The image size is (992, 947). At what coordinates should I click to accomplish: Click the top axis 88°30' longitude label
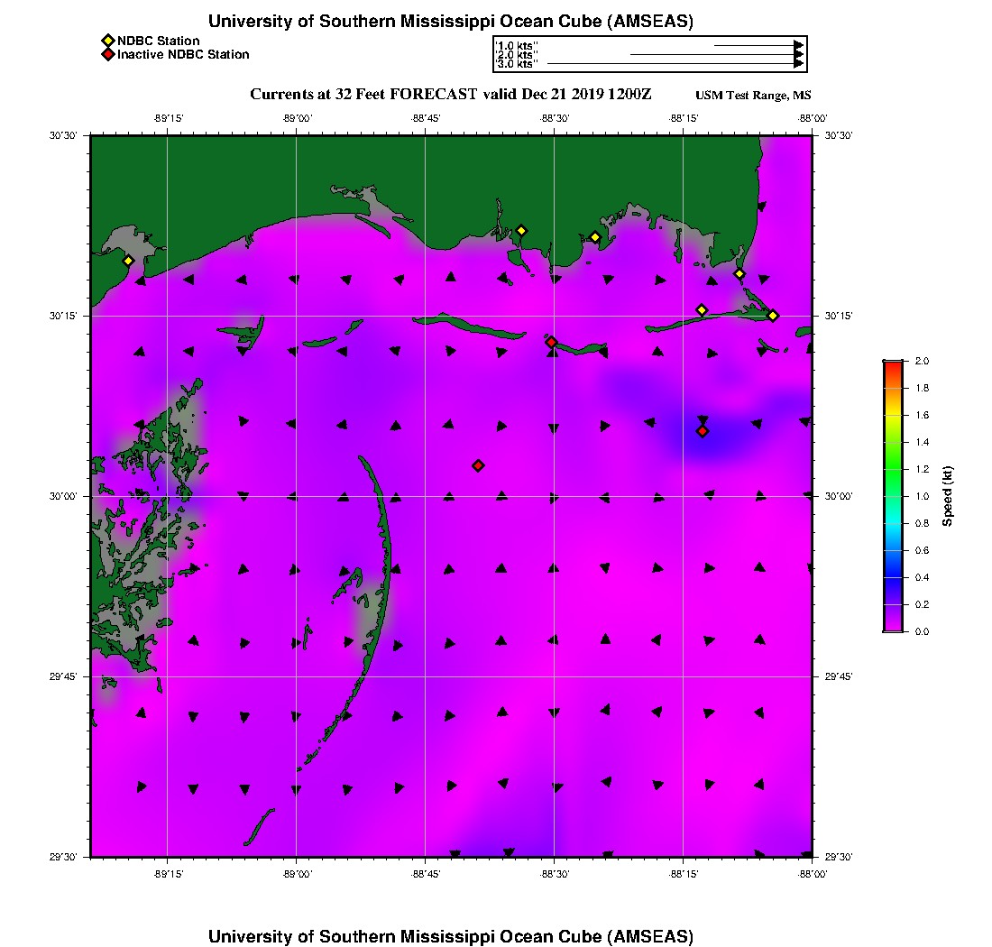tap(554, 118)
